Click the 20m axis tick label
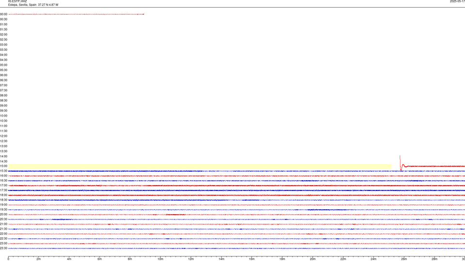Screen dimensions: 465x261 [313, 259]
